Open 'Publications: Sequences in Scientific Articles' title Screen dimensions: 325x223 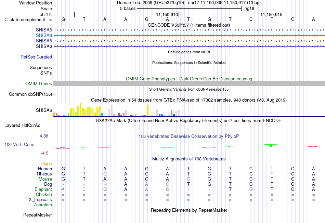tap(189, 63)
